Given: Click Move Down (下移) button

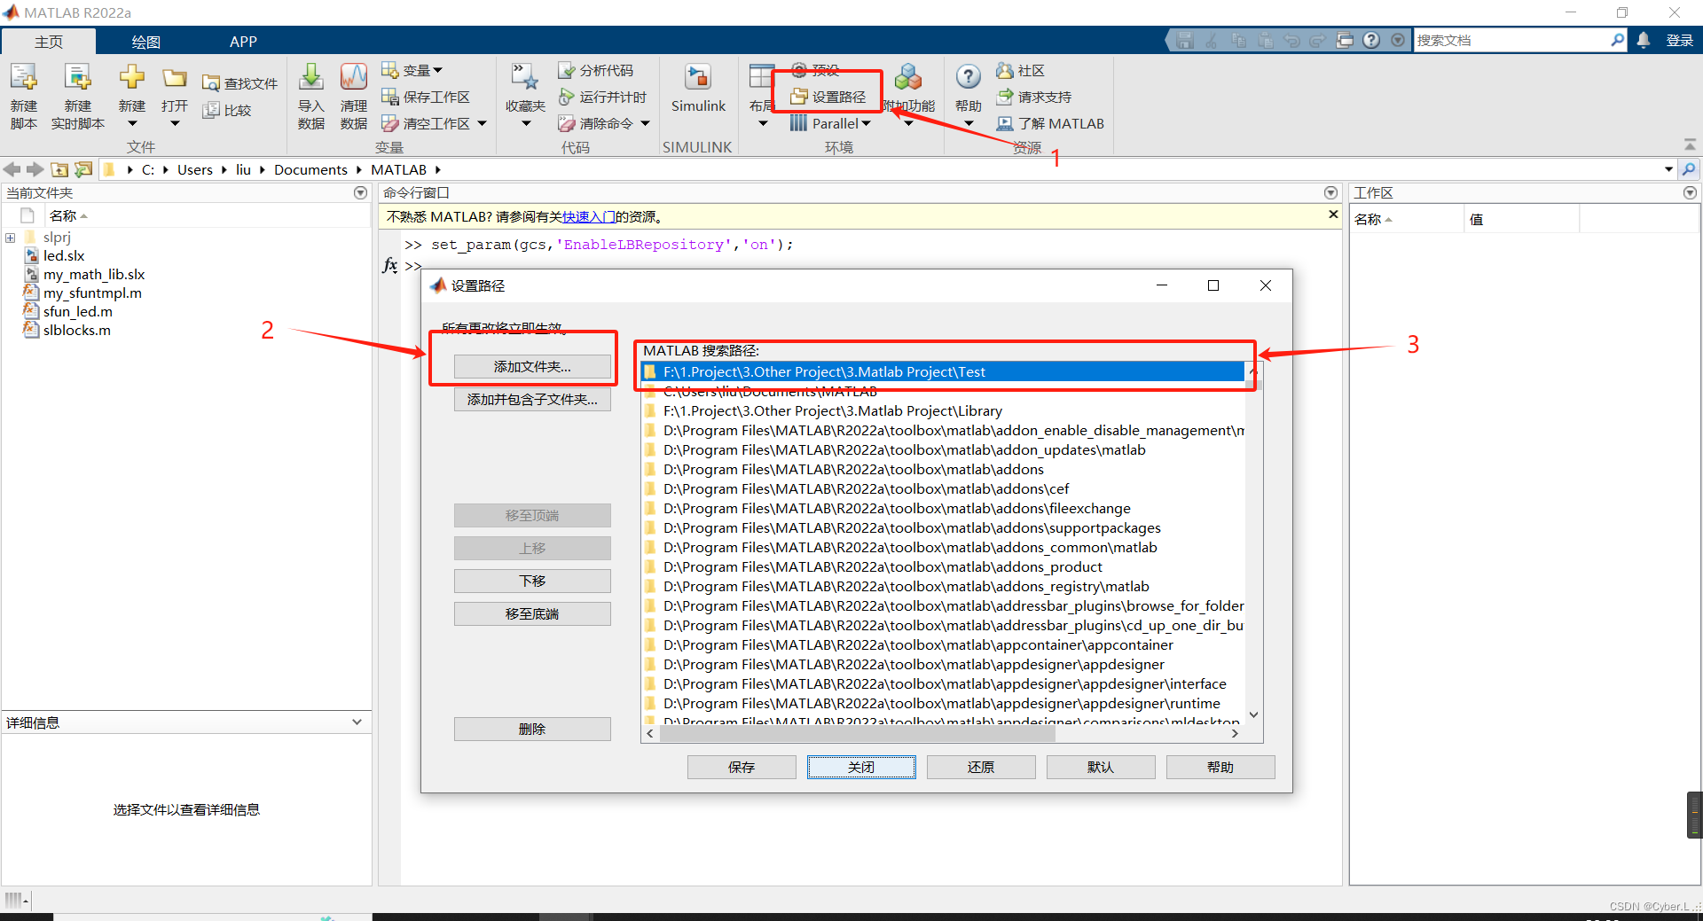Looking at the screenshot, I should tap(532, 581).
